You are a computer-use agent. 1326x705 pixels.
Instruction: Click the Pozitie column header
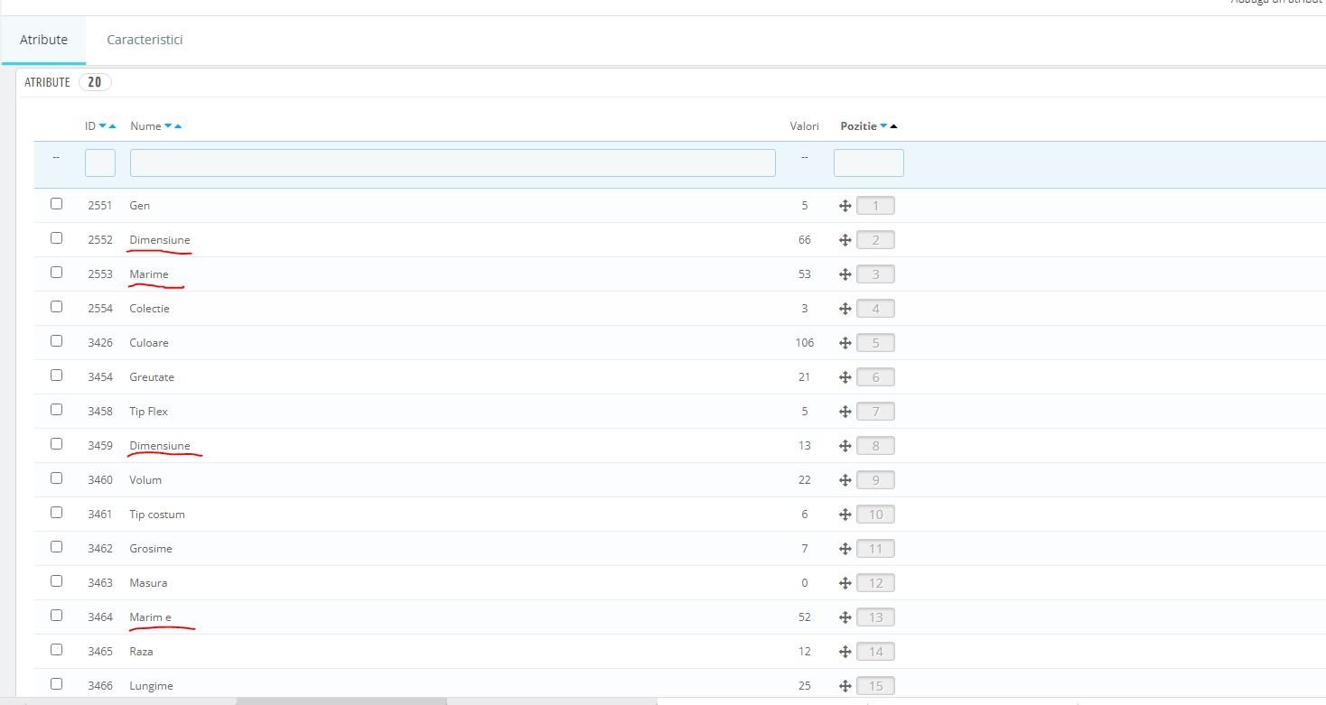point(858,126)
